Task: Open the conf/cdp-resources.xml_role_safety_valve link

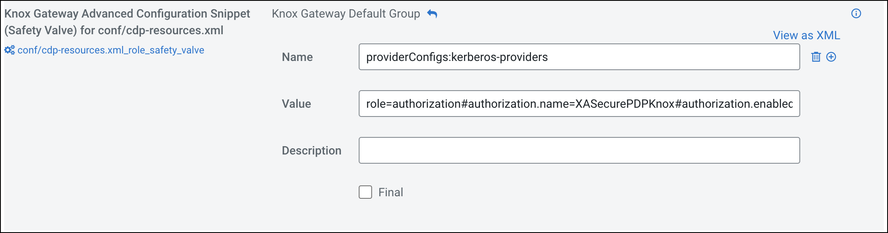Action: 111,50
